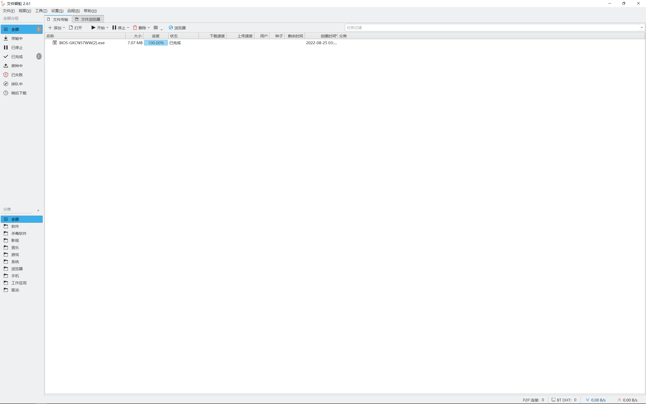This screenshot has width=646, height=404.
Task: Sort by the 下载速度 column header
Action: click(213, 36)
